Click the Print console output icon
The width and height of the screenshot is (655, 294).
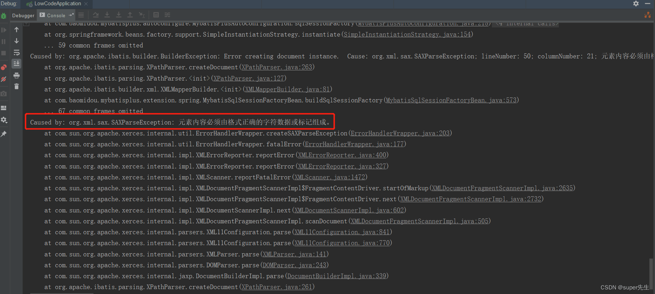17,75
